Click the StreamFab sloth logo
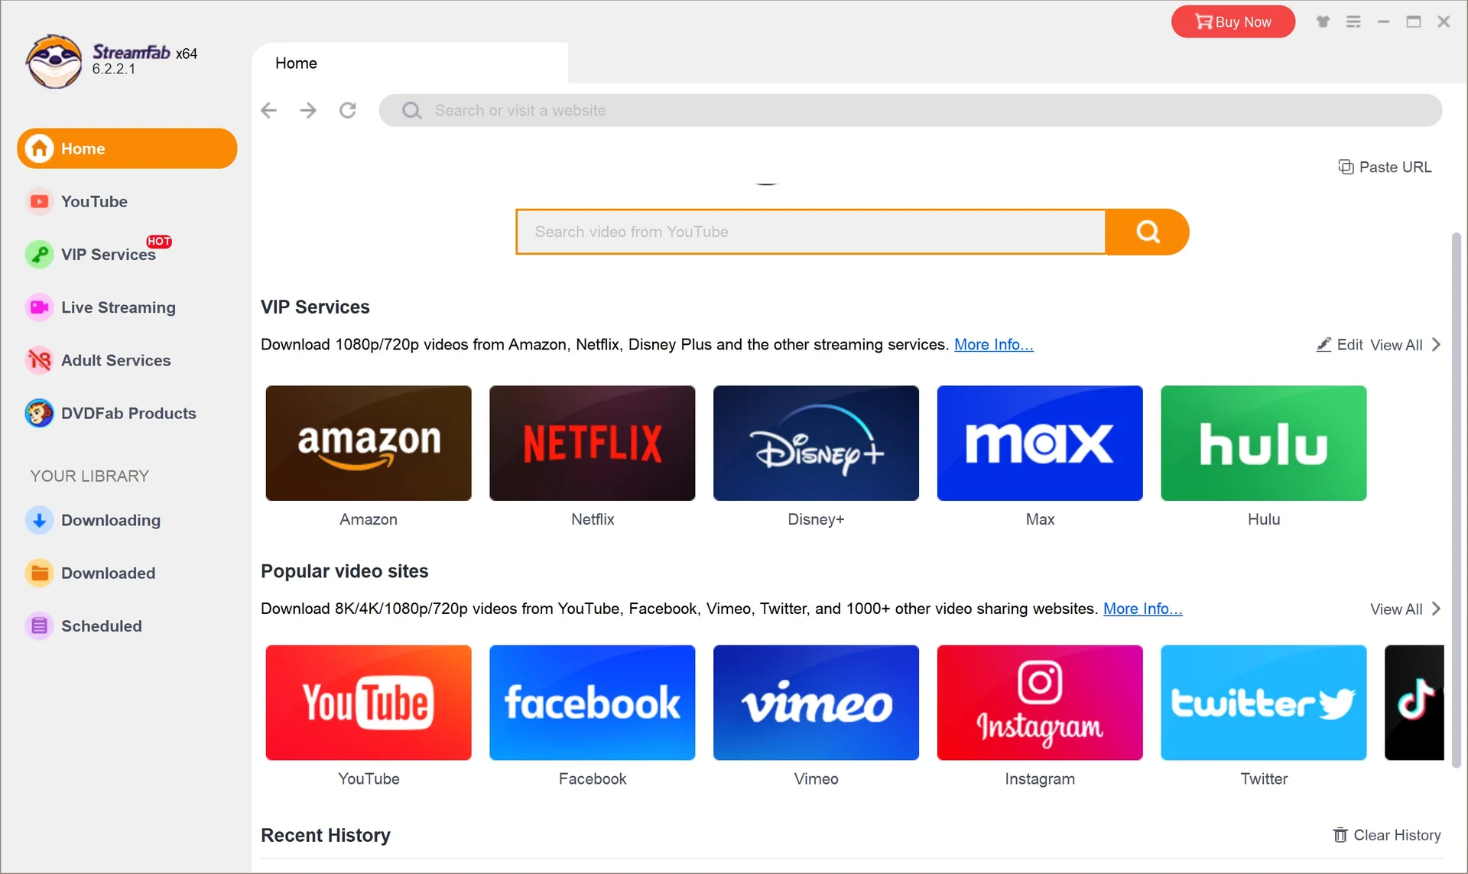The image size is (1468, 874). pyautogui.click(x=54, y=61)
